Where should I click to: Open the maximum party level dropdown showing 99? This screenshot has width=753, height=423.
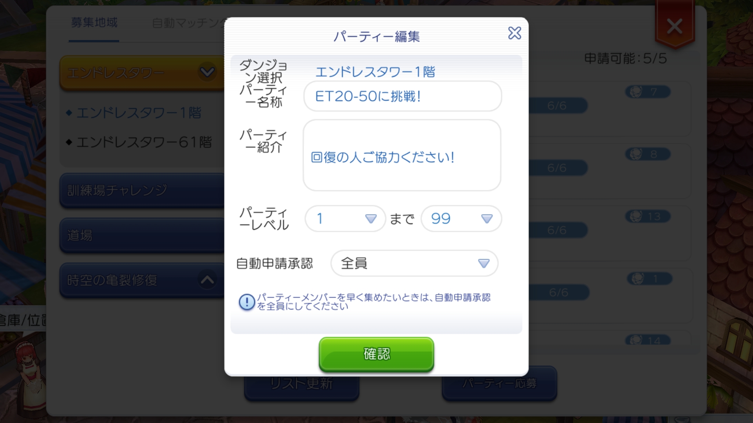(461, 219)
